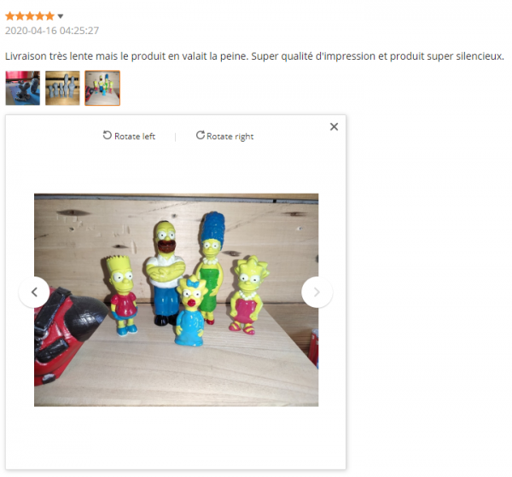Open the first review thumbnail with red background
The width and height of the screenshot is (512, 477).
click(x=23, y=88)
